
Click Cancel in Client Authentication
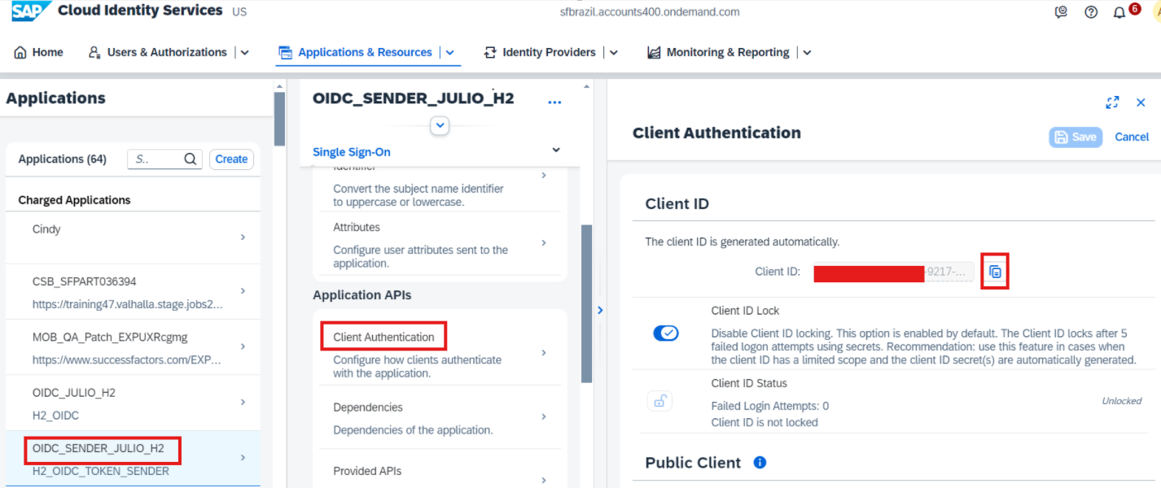1132,137
